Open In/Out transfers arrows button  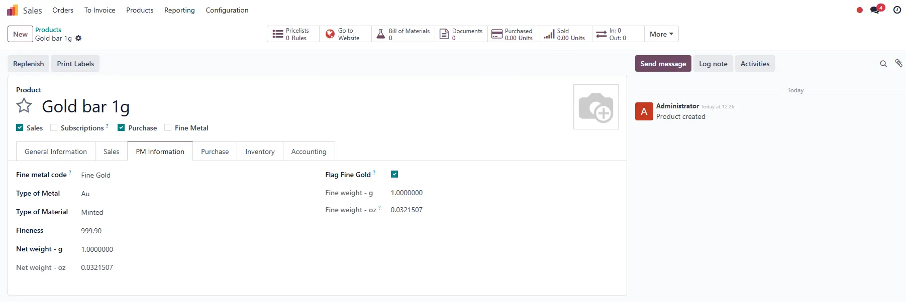618,34
